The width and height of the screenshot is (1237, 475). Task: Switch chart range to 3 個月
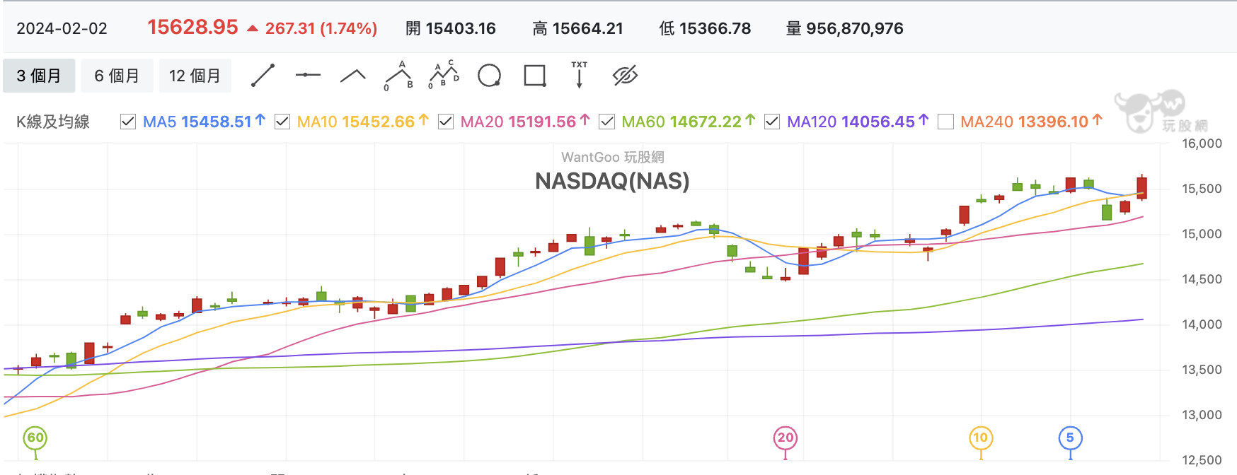(x=39, y=76)
